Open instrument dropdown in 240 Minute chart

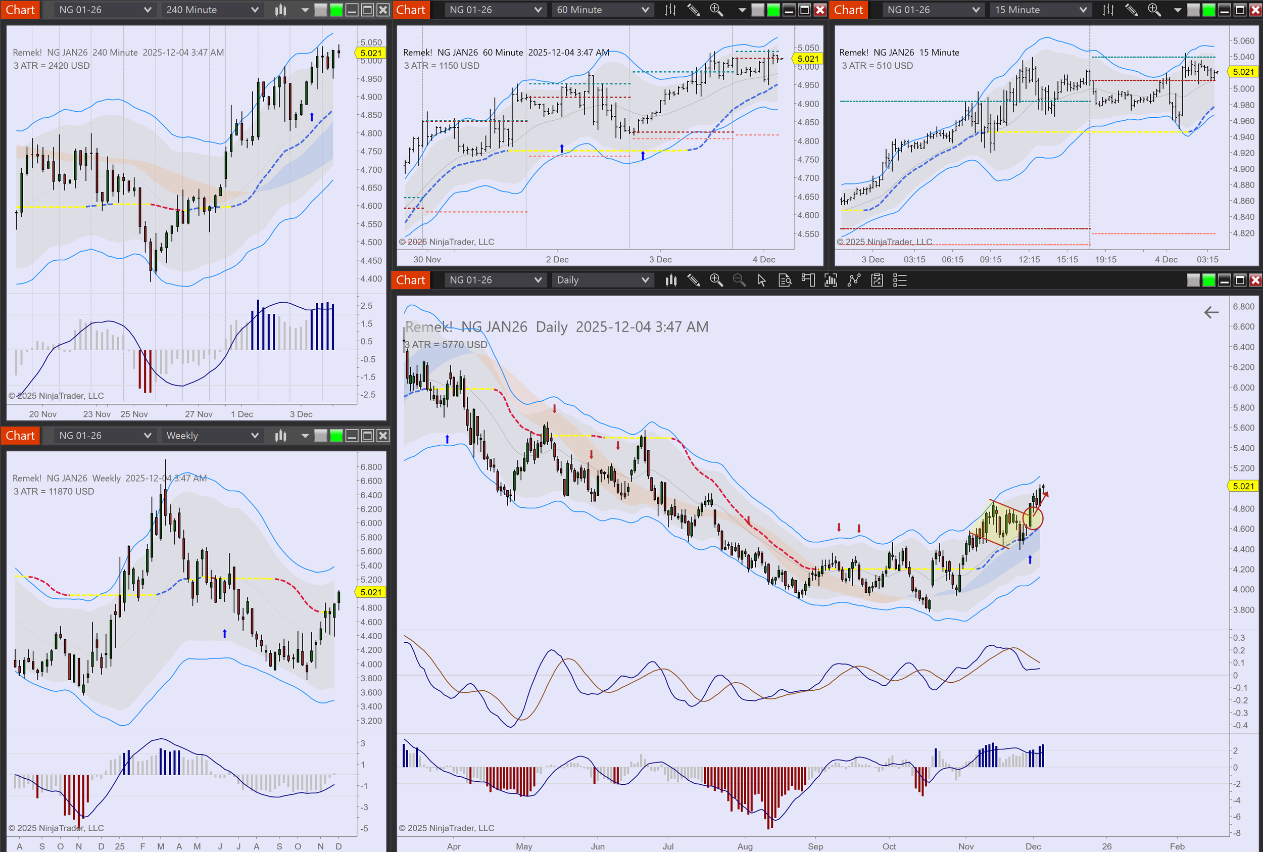coord(105,10)
